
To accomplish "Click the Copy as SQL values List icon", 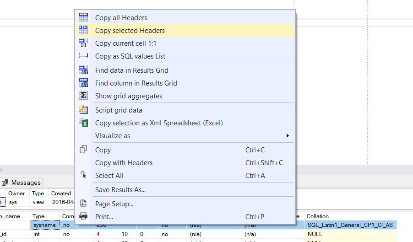I will (83, 56).
